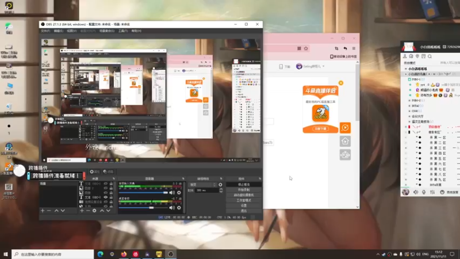
Task: Move scene down arrow in scenes panel
Action: point(63,211)
